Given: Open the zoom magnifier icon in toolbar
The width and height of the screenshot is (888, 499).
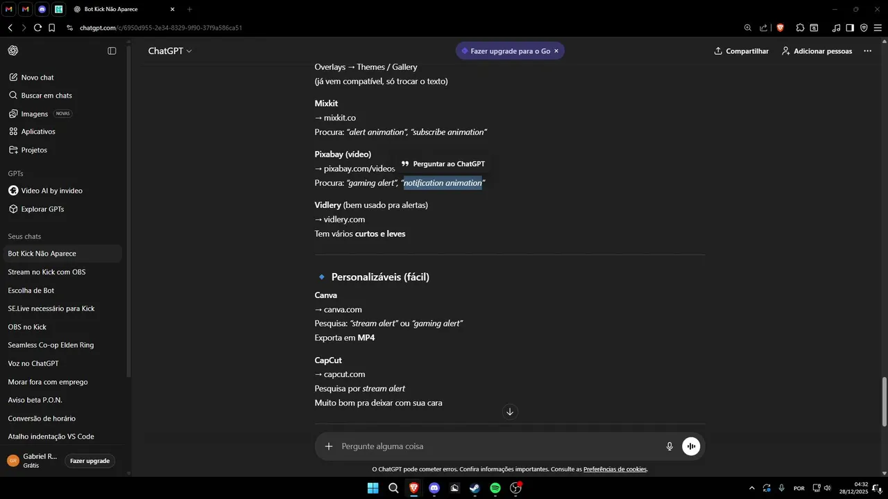Looking at the screenshot, I should 747,28.
